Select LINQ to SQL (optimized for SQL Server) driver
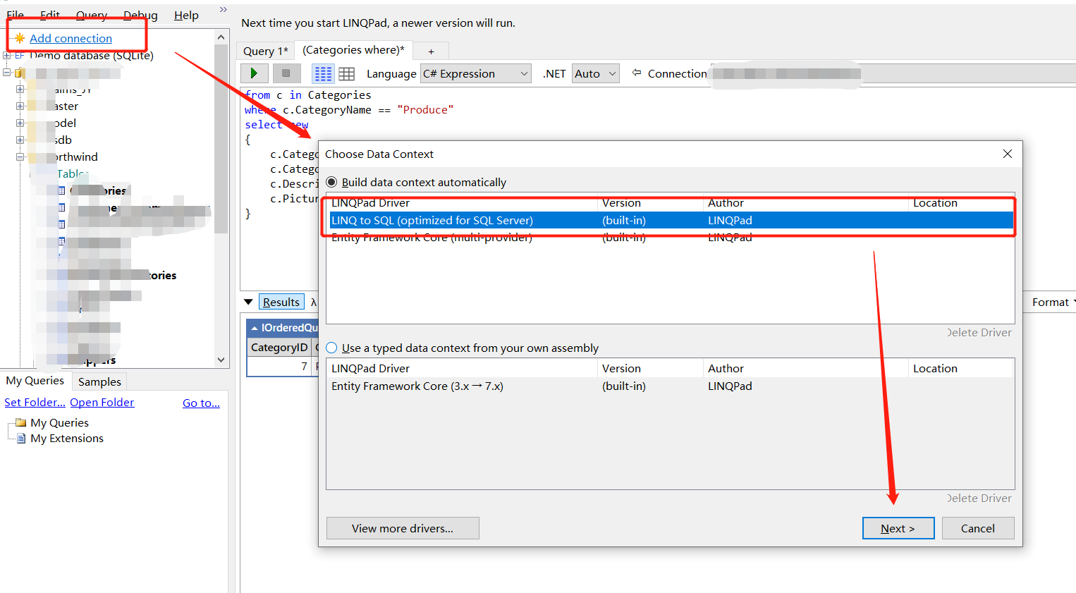The height and width of the screenshot is (593, 1076). click(671, 220)
